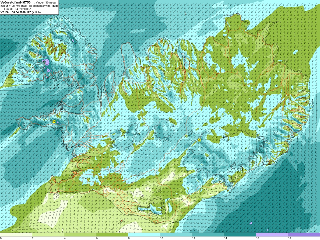This screenshot has width=320, height=240.
Task: Click the Veðurstofan/HM750m title text
Action: pyautogui.click(x=17, y=2)
